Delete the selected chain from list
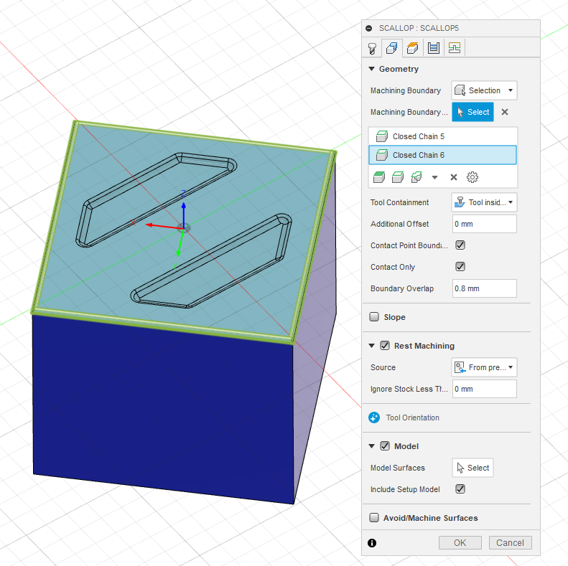568x566 pixels. 454,177
